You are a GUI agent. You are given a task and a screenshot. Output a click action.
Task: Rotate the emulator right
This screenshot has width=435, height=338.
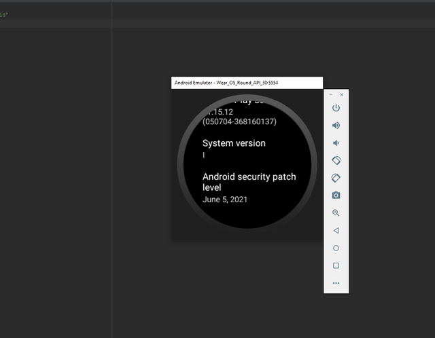pyautogui.click(x=336, y=178)
